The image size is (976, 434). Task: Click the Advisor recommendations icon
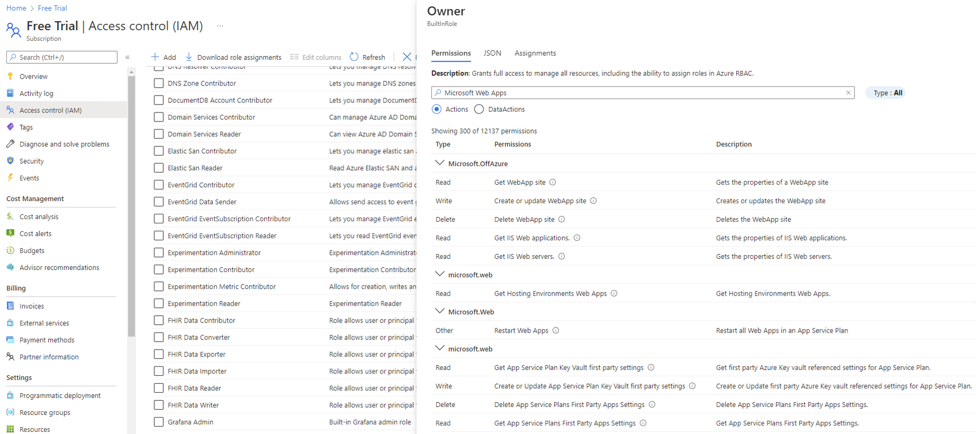tap(10, 267)
